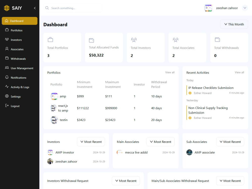Click the Logout exit icon

[7, 106]
